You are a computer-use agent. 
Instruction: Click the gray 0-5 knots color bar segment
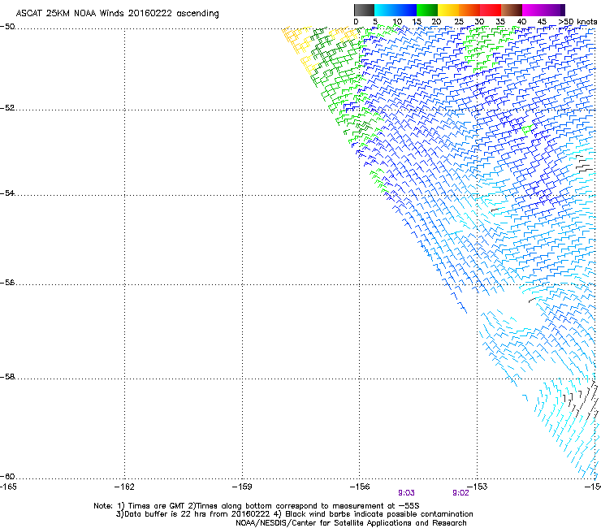[x=364, y=10]
